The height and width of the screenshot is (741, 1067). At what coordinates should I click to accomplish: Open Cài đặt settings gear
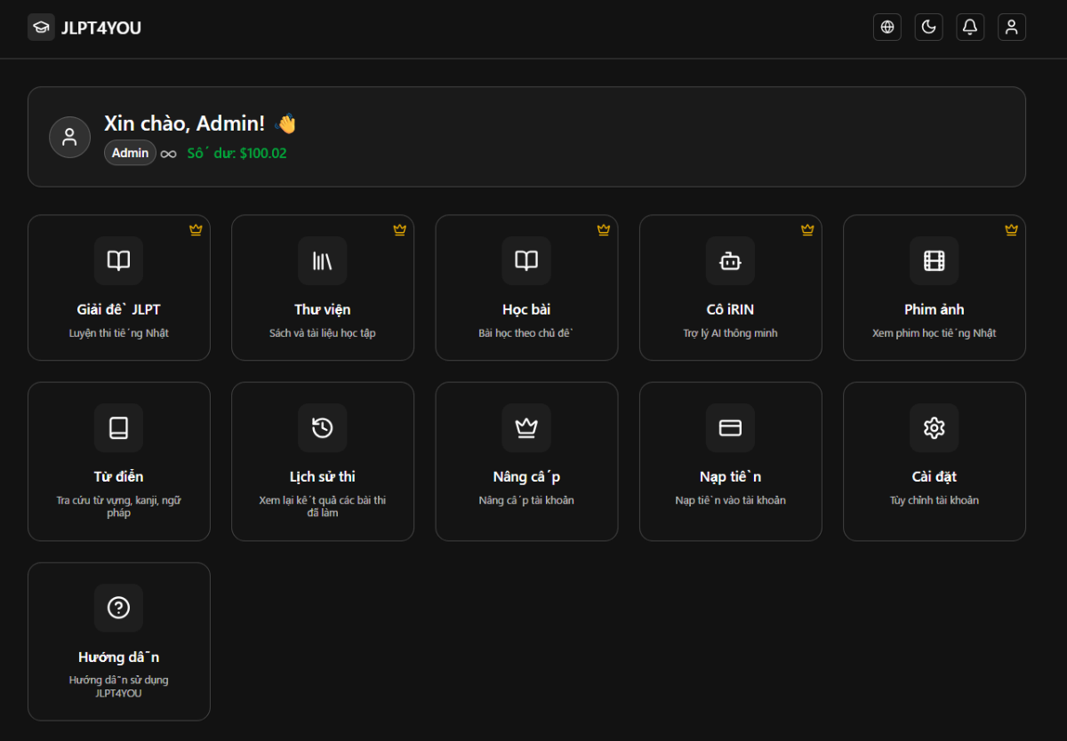(934, 427)
